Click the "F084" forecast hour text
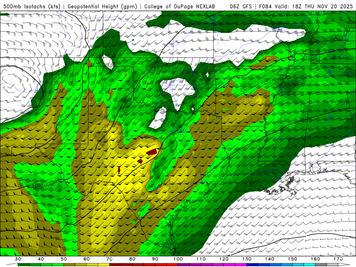Viewport: 356px width, 267px height. click(x=265, y=7)
